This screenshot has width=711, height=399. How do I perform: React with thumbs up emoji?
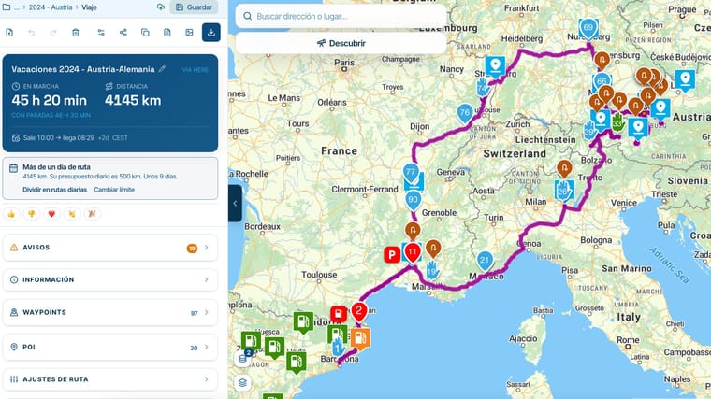click(11, 214)
